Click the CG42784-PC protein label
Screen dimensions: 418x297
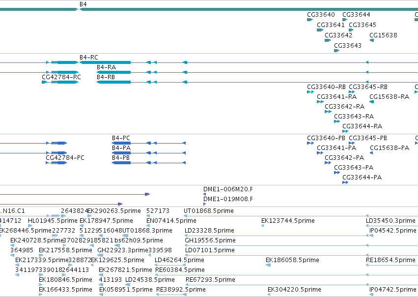click(65, 158)
